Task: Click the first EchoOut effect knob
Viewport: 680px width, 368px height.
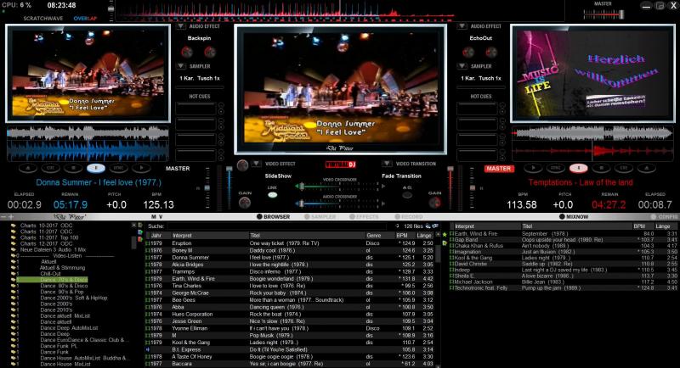Action: pos(468,53)
